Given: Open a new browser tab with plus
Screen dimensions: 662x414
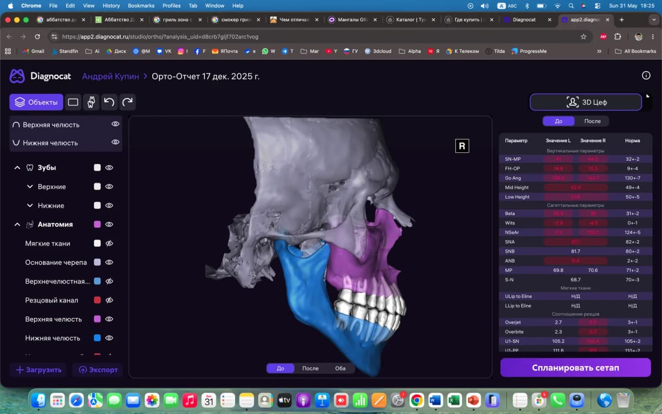Looking at the screenshot, I should pos(622,19).
